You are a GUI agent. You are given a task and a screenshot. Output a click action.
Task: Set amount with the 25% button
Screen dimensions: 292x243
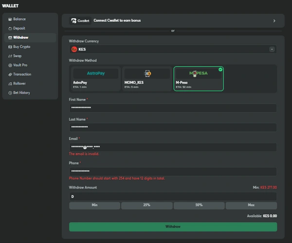pos(147,205)
